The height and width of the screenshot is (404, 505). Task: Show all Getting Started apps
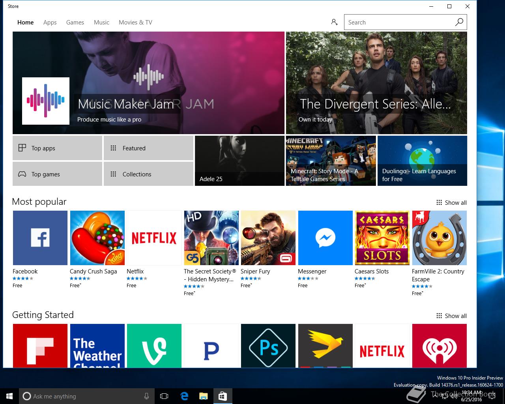(451, 316)
